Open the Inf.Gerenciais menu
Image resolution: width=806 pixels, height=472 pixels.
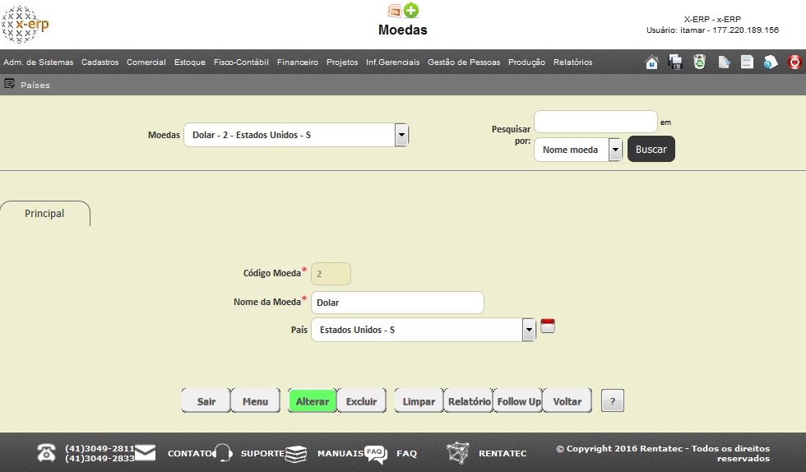click(393, 62)
